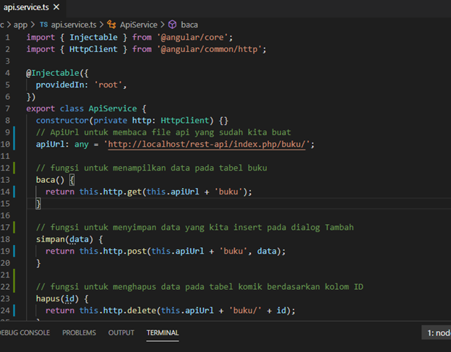Click the 'Injectable' import identifier on line 1
451x352 pixels.
pyautogui.click(x=93, y=38)
